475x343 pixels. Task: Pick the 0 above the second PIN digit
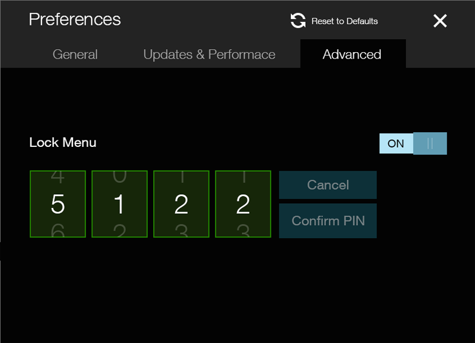click(119, 177)
